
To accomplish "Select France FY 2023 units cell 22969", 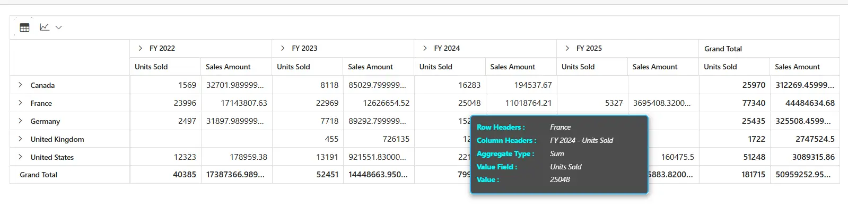I will click(308, 103).
